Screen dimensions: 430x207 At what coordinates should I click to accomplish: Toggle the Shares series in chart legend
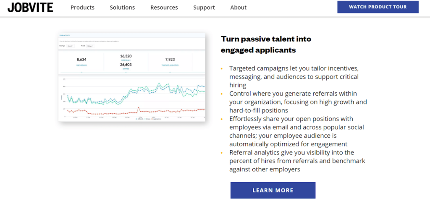(x=147, y=119)
